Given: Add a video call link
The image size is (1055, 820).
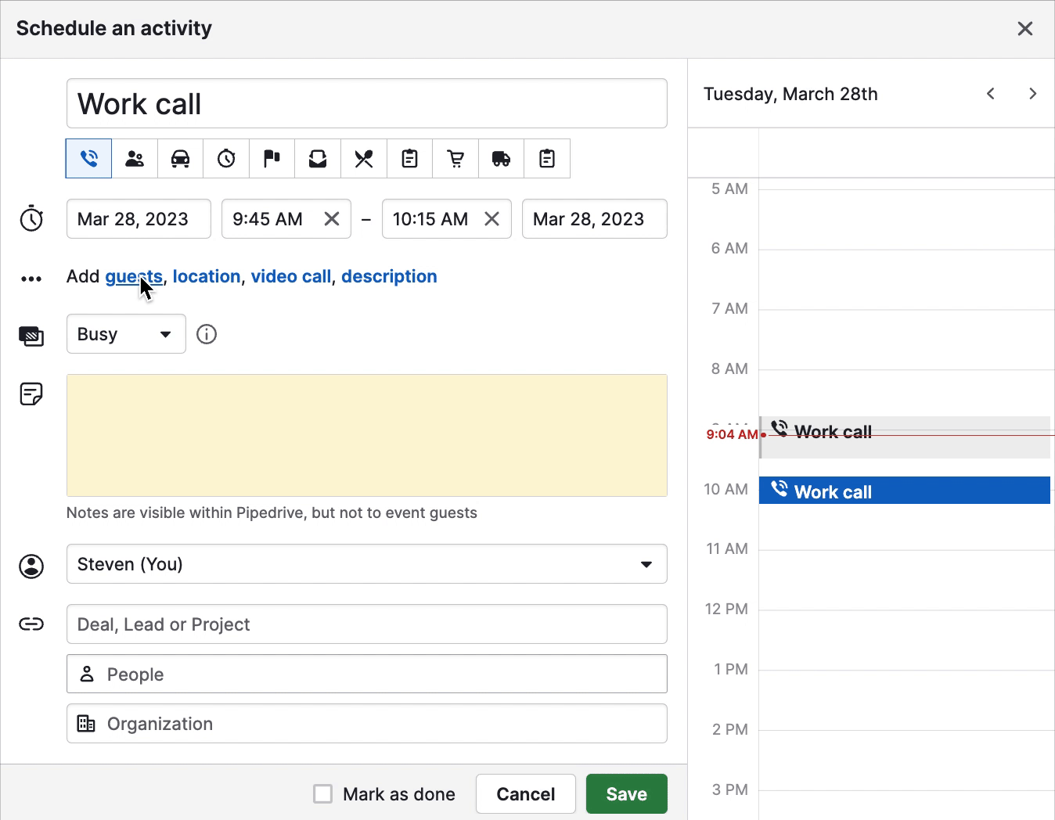Looking at the screenshot, I should pos(290,276).
